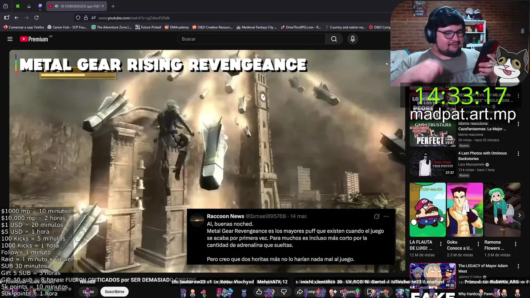Open 'The Adventure Zone' bookmark

click(111, 27)
